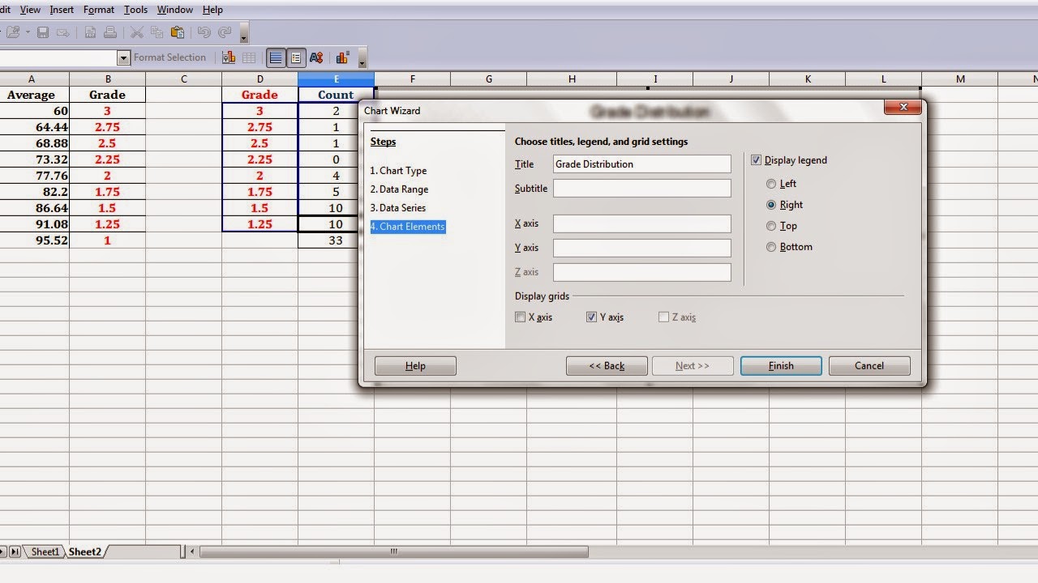Open the Chart Type icon on the toolbar
Image resolution: width=1038 pixels, height=583 pixels.
(x=229, y=57)
